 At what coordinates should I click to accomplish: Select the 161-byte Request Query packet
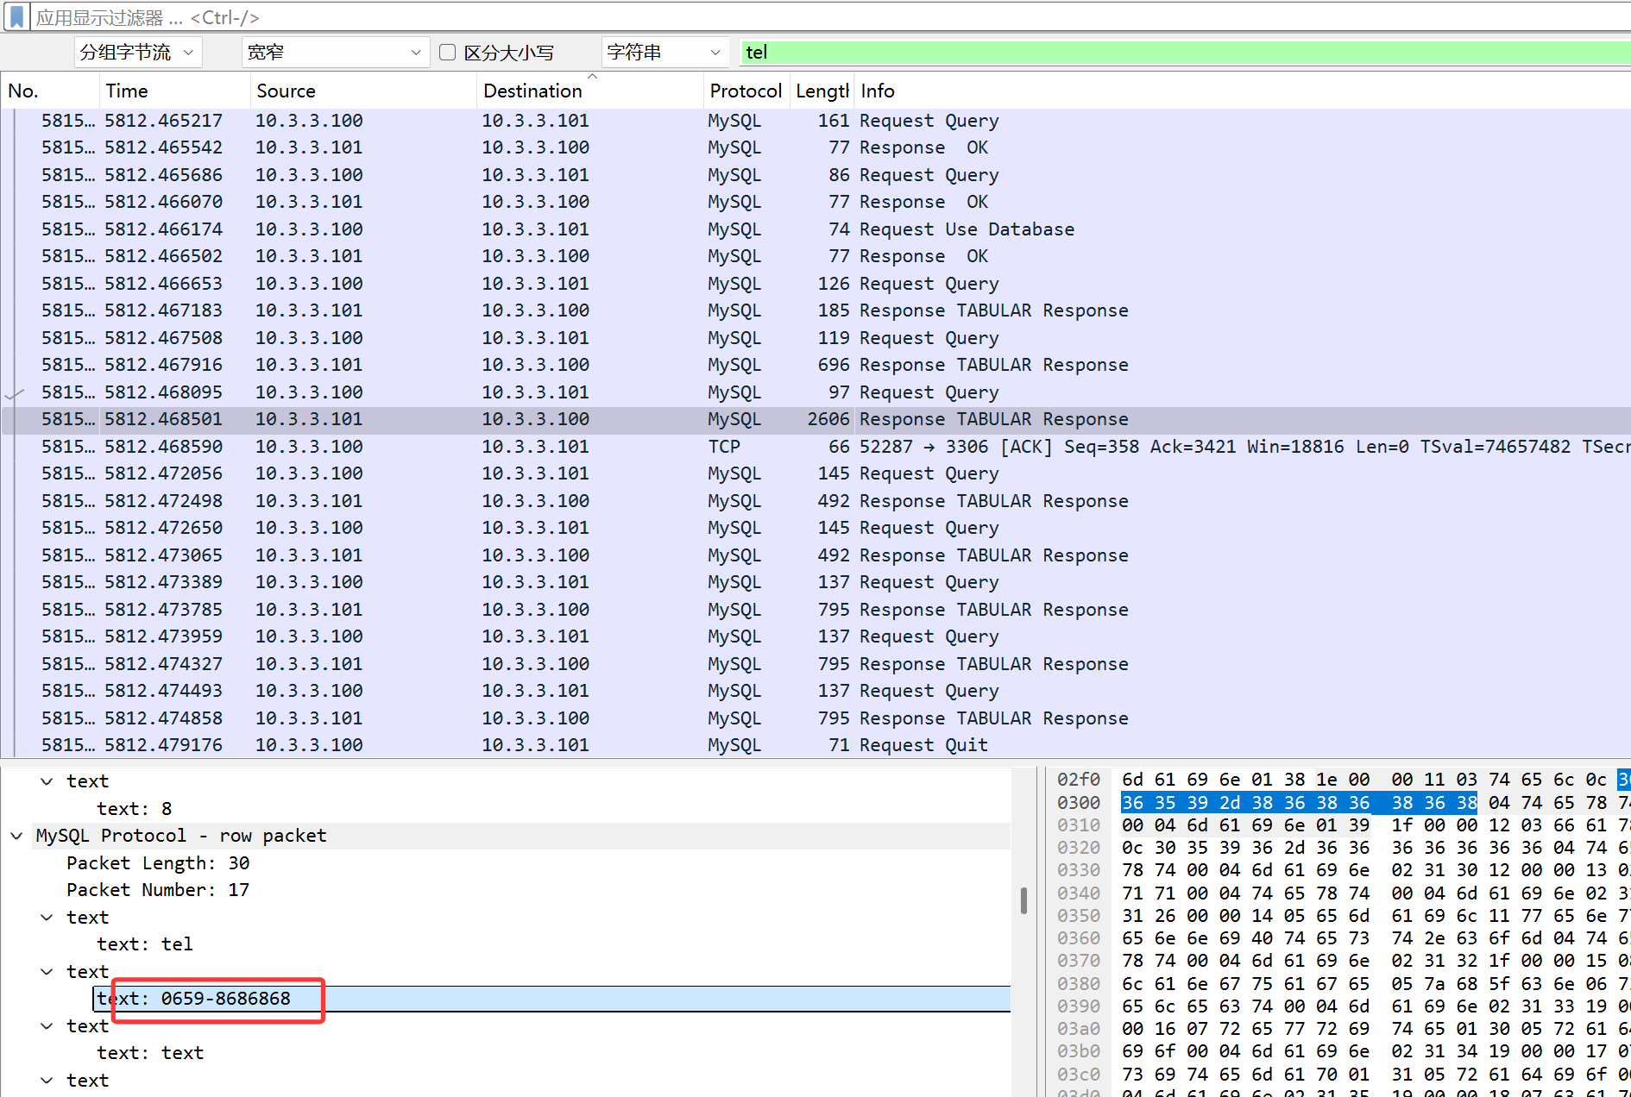pyautogui.click(x=815, y=121)
